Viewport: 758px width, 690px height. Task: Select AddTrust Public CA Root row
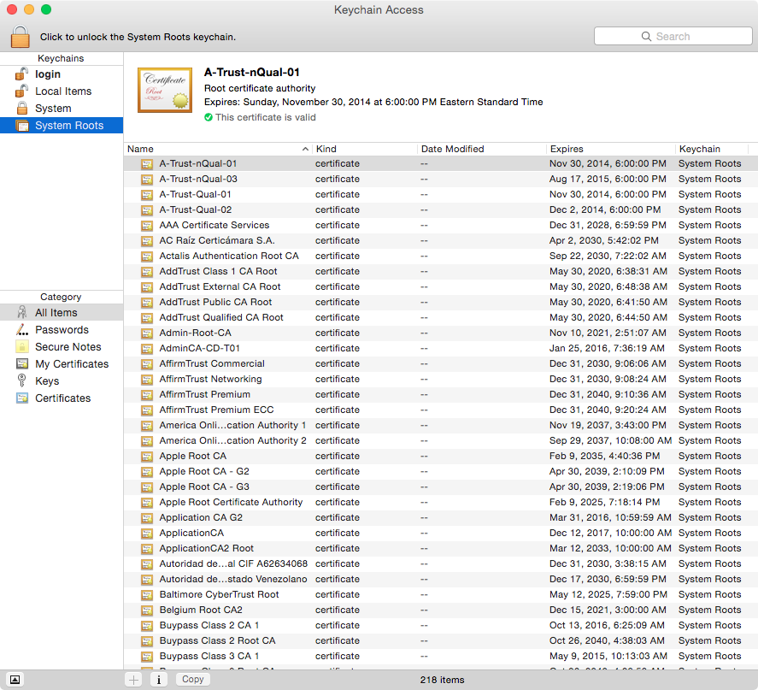click(x=440, y=302)
